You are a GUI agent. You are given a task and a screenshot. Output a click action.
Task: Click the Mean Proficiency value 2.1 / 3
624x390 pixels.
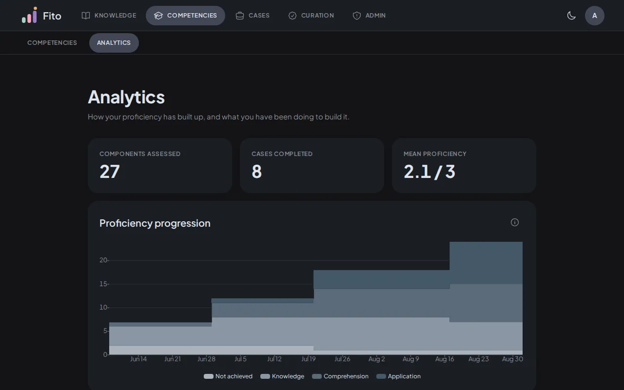(x=429, y=172)
